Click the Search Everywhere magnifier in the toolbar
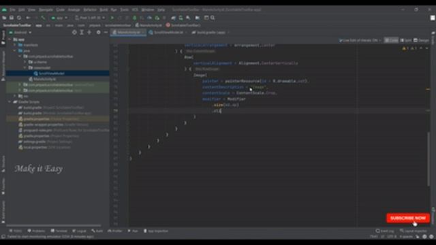This screenshot has height=245, width=436. coord(213,18)
